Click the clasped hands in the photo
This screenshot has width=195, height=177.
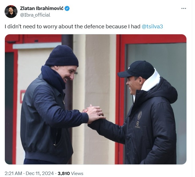pyautogui.click(x=94, y=114)
